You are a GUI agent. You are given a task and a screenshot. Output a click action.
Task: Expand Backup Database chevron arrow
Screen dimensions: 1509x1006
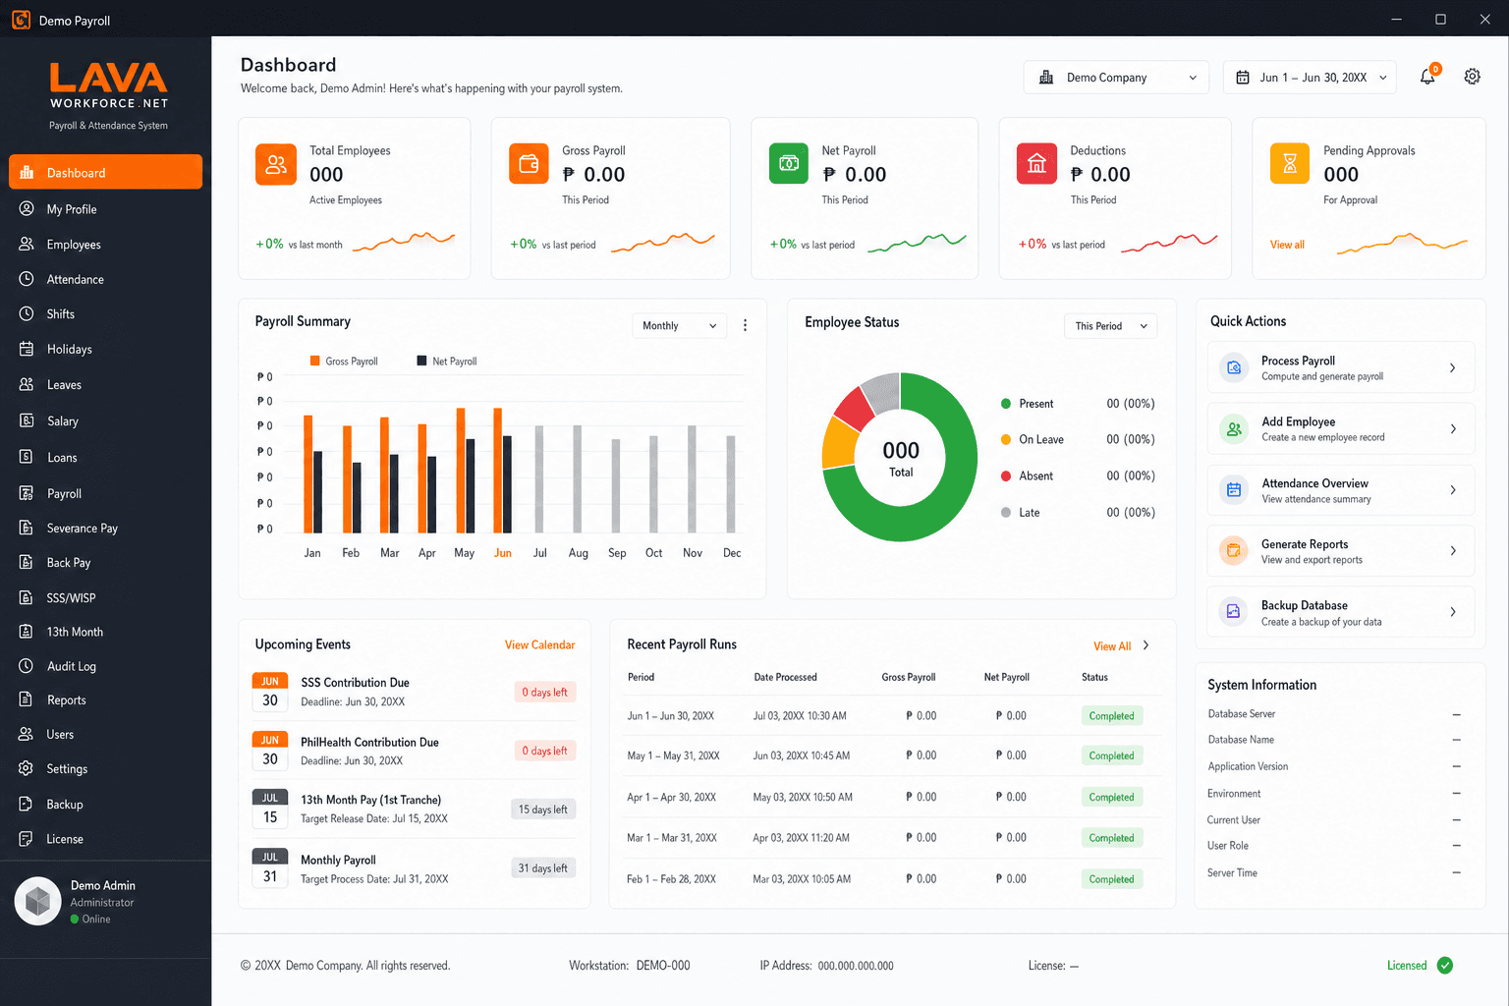click(1453, 611)
